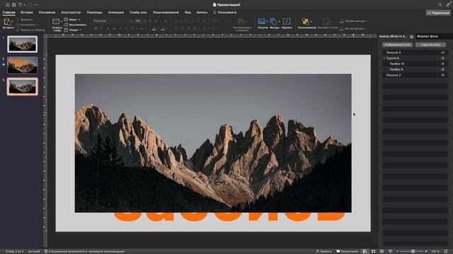The height and width of the screenshot is (254, 453).
Task: Click accessibility check in status bar
Action: [84, 251]
